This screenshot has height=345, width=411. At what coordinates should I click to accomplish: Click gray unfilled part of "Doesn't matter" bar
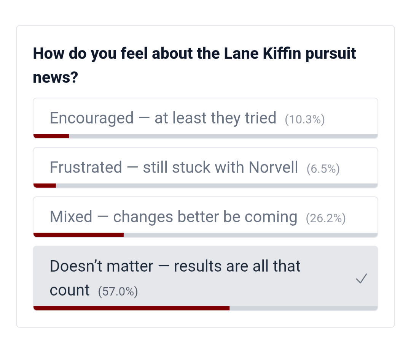click(x=303, y=308)
